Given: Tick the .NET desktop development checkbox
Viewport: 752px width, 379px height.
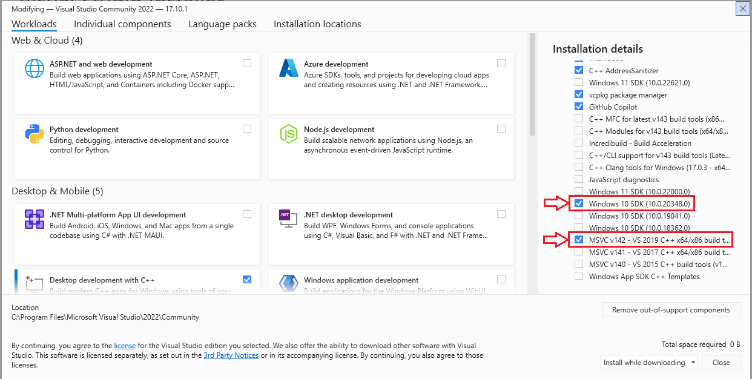Looking at the screenshot, I should (501, 214).
